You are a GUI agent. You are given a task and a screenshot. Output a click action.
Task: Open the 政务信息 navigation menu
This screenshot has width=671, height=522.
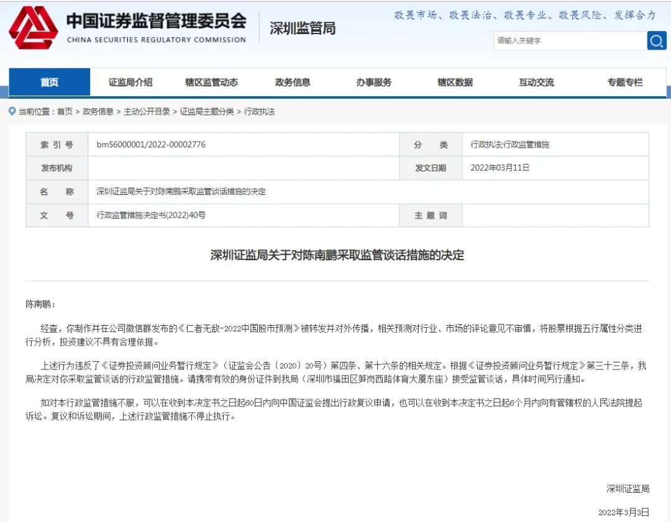click(x=292, y=81)
